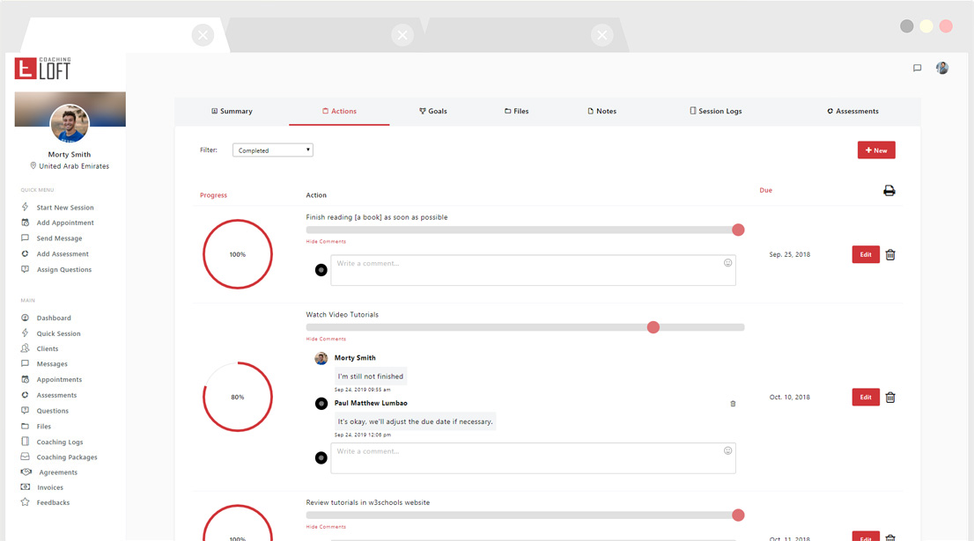Viewport: 974px width, 541px height.
Task: Click the red New button
Action: pyautogui.click(x=875, y=150)
